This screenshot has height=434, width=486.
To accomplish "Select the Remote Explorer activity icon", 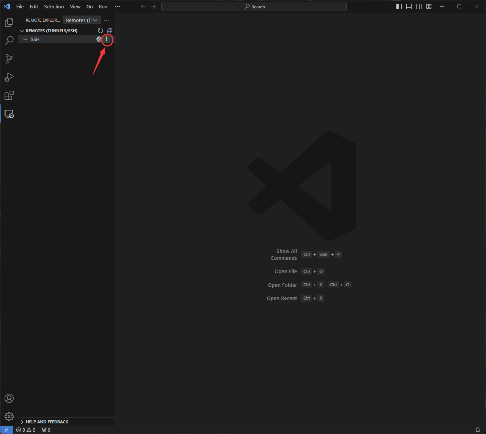I will tap(9, 114).
